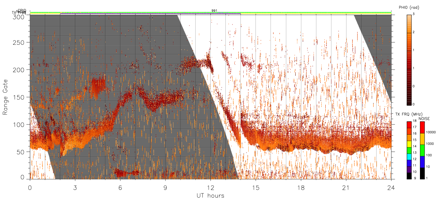
Task: Select the UT hours tick label "9"
Action: coord(165,187)
